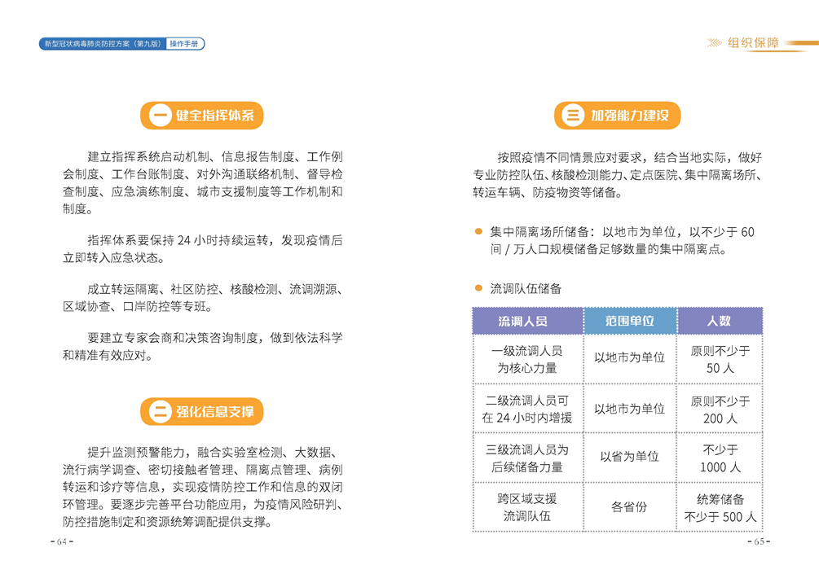This screenshot has height=587, width=819.
Task: Select the 强化信息支撑 section heading
Action: pyautogui.click(x=215, y=411)
